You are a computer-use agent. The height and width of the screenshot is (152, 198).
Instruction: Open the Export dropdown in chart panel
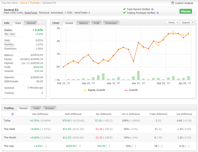click(188, 22)
